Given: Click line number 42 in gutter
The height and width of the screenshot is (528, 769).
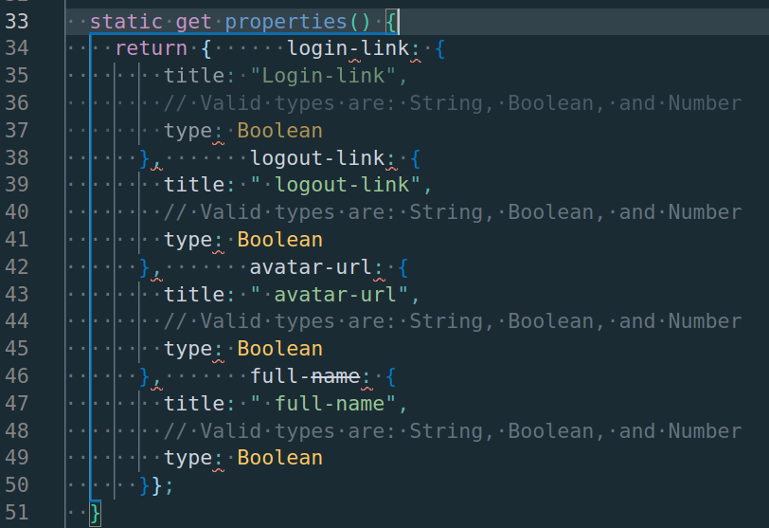Looking at the screenshot, I should point(17,267).
